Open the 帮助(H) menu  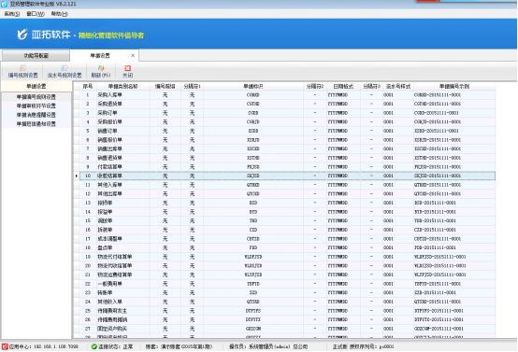[x=60, y=13]
